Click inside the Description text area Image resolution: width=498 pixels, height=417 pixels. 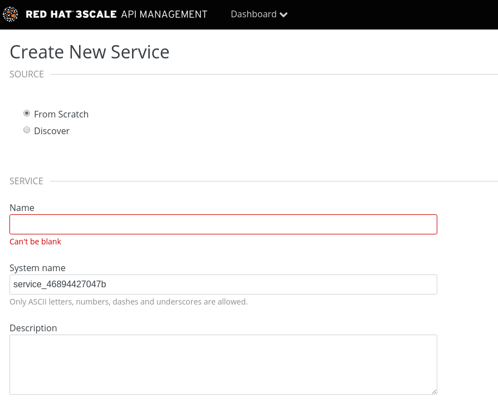(223, 364)
